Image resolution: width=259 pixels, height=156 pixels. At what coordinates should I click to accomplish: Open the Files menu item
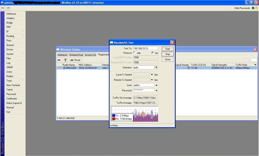tap(15, 58)
